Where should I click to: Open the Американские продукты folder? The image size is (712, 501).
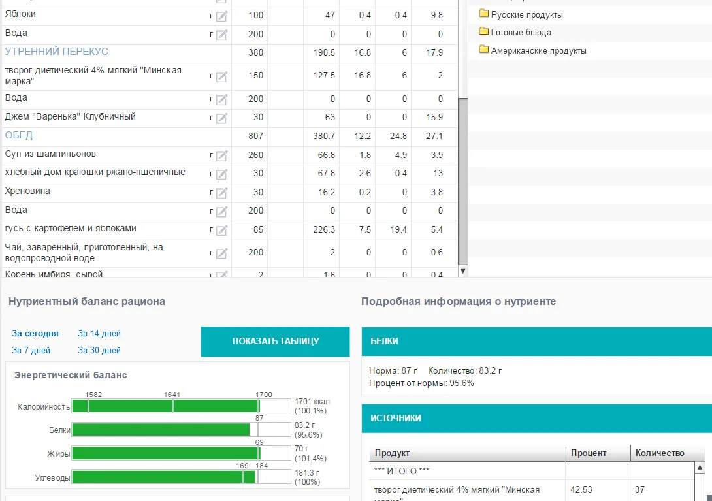[538, 50]
